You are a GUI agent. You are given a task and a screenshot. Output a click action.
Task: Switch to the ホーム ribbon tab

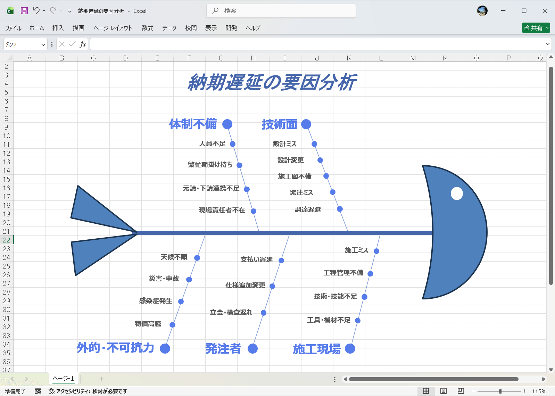click(36, 28)
